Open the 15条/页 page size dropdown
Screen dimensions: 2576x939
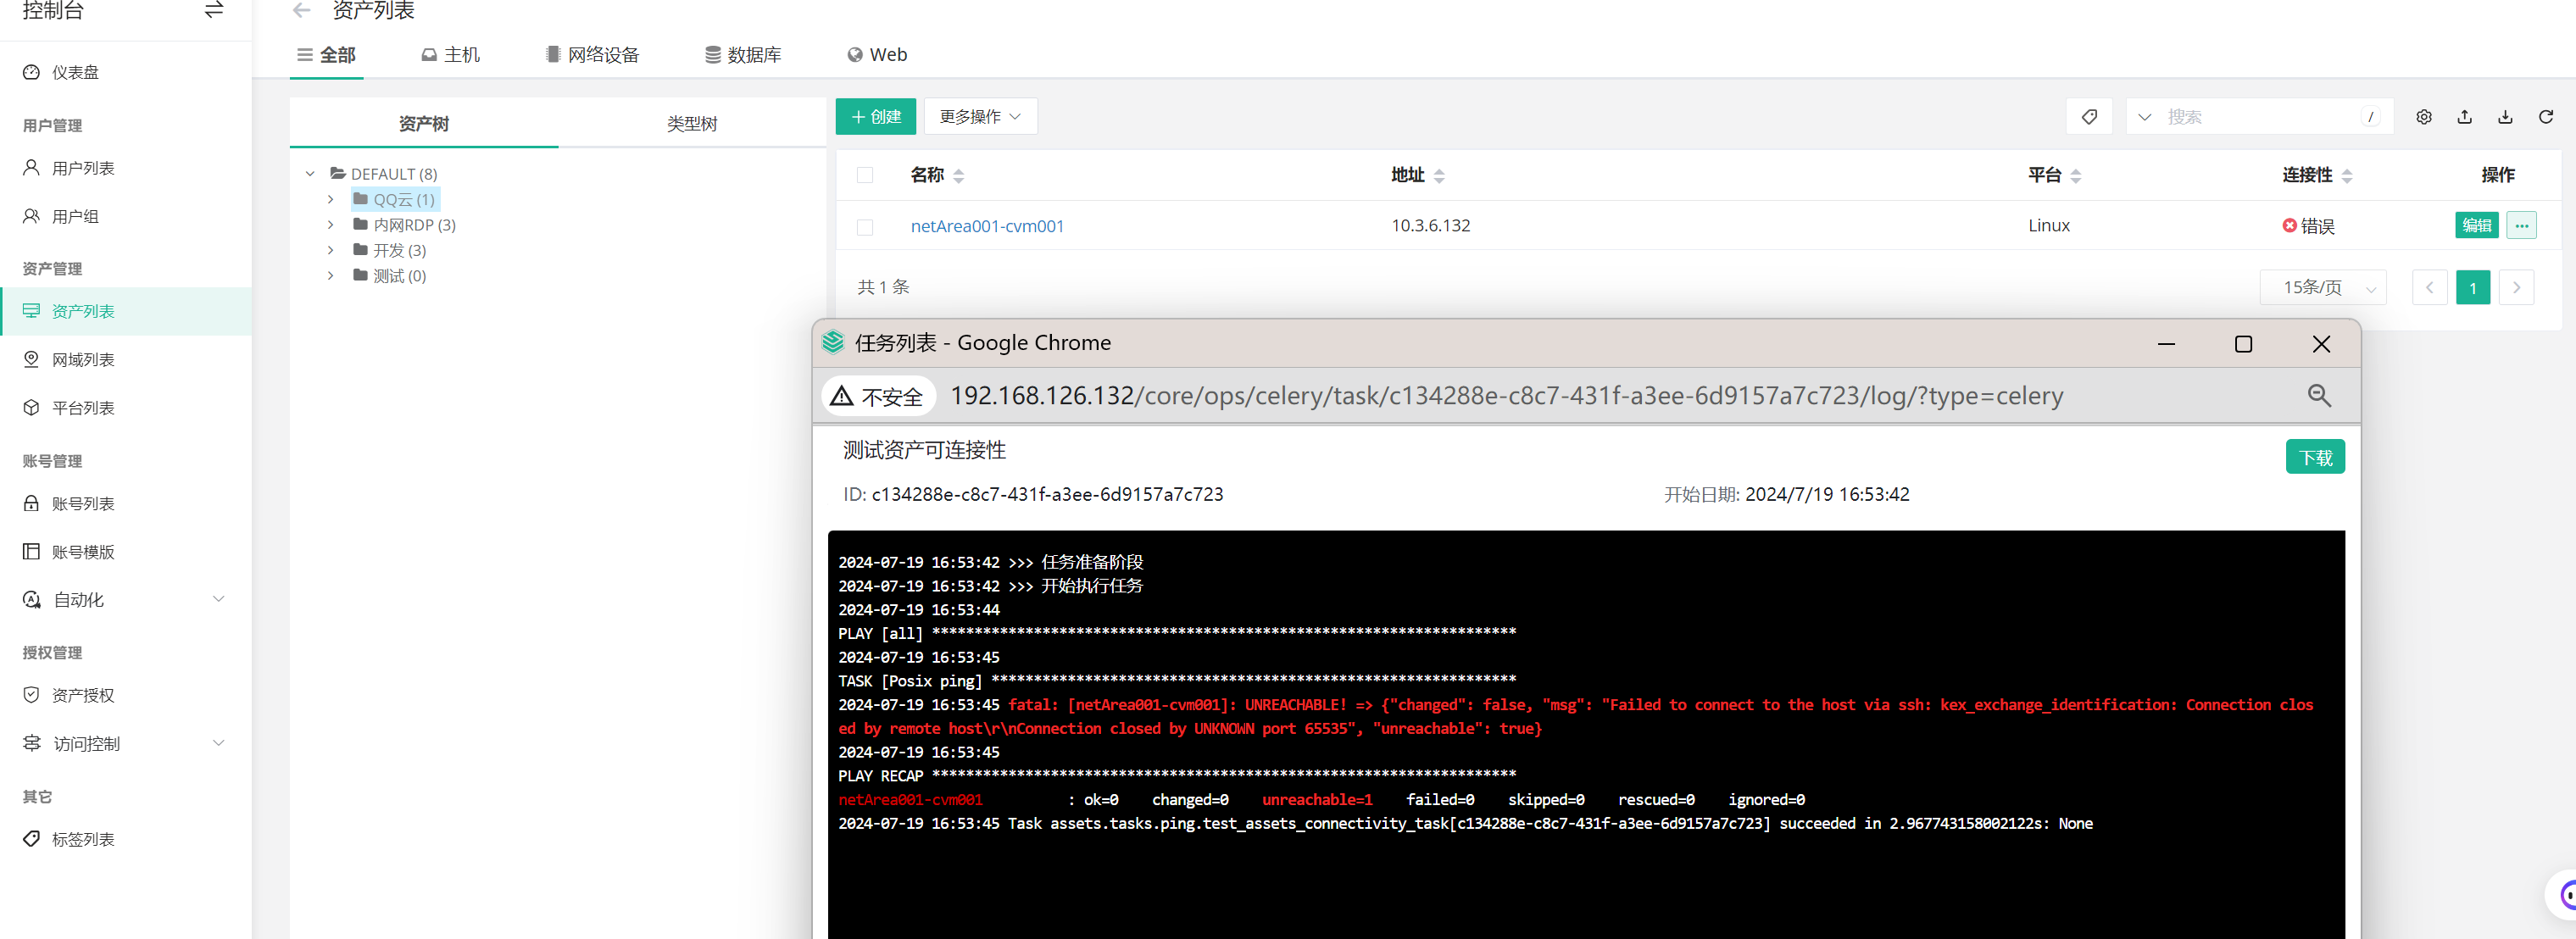(x=2322, y=288)
